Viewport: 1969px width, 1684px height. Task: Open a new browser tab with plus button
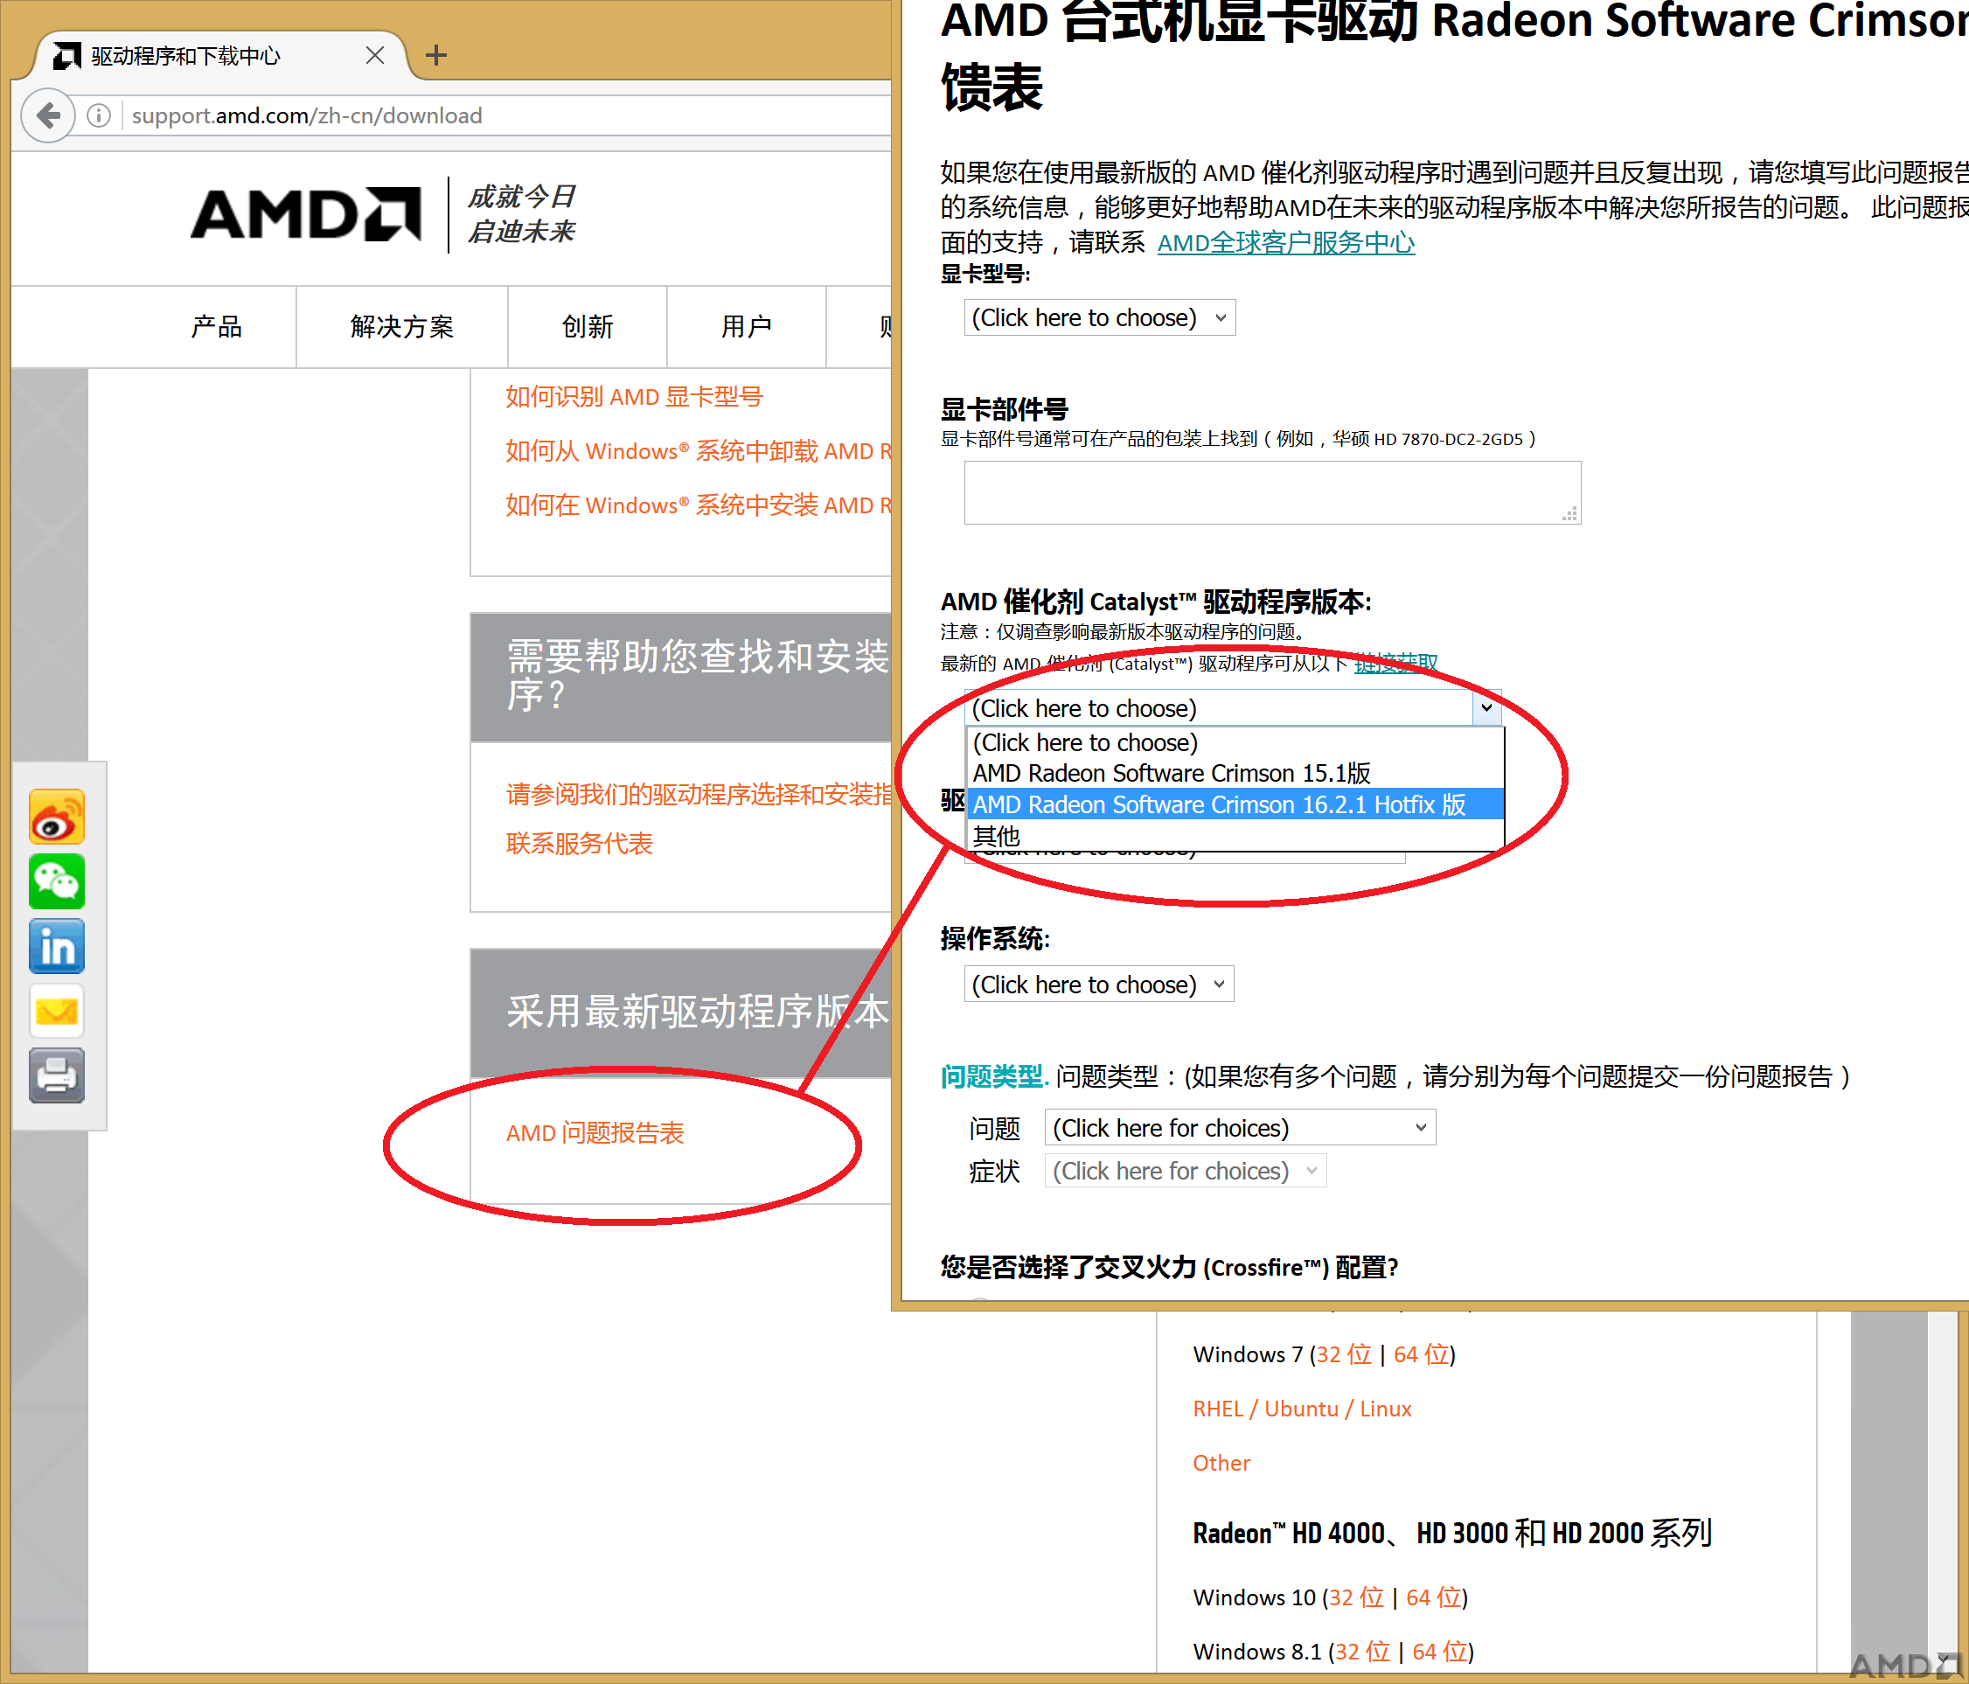tap(436, 55)
